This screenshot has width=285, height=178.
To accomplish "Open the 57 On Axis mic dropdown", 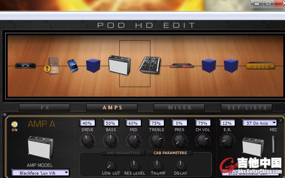I will pos(259,123).
